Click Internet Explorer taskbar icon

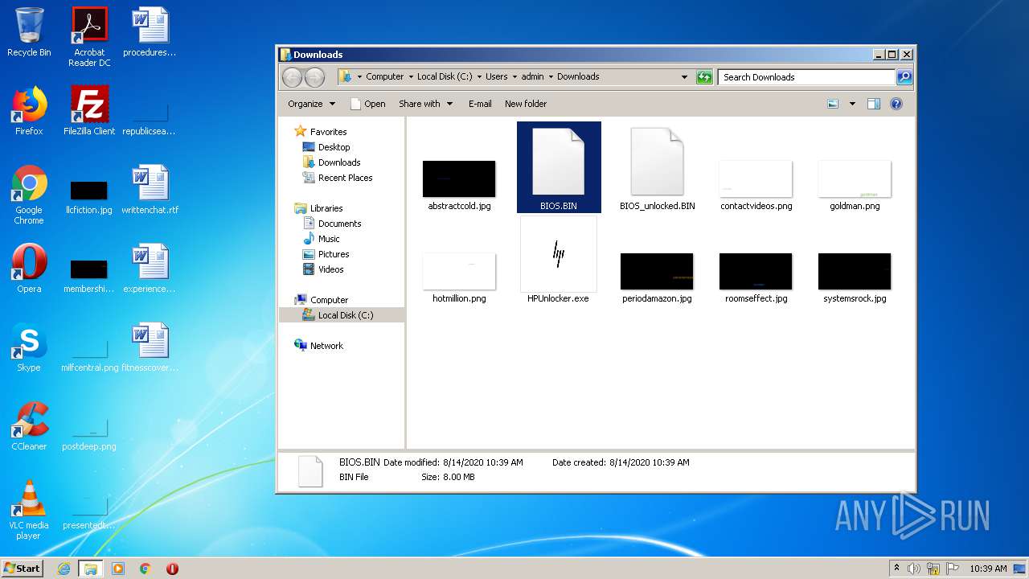[x=64, y=569]
